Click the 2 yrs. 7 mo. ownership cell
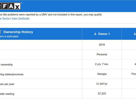This screenshot has height=102, width=136. [102, 64]
